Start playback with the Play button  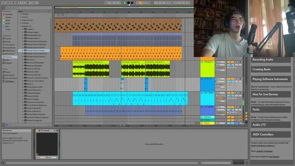(124, 3)
